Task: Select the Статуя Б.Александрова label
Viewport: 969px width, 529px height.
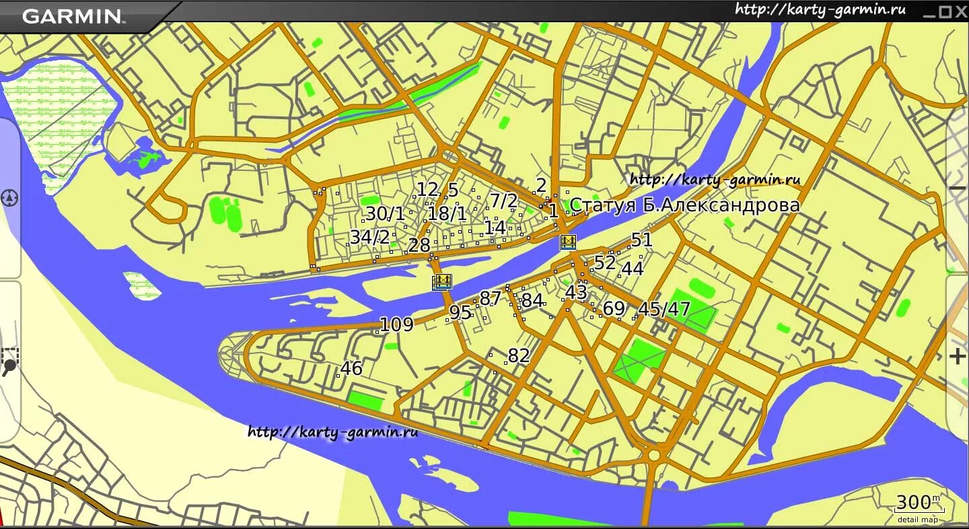Action: pos(685,205)
